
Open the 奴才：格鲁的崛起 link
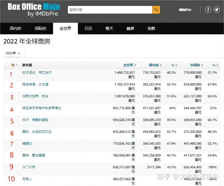(x=35, y=120)
